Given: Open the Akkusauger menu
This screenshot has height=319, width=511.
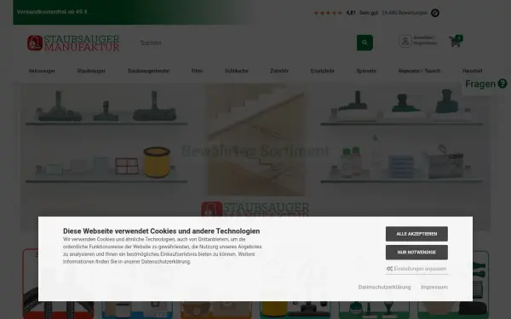Looking at the screenshot, I should pos(42,71).
